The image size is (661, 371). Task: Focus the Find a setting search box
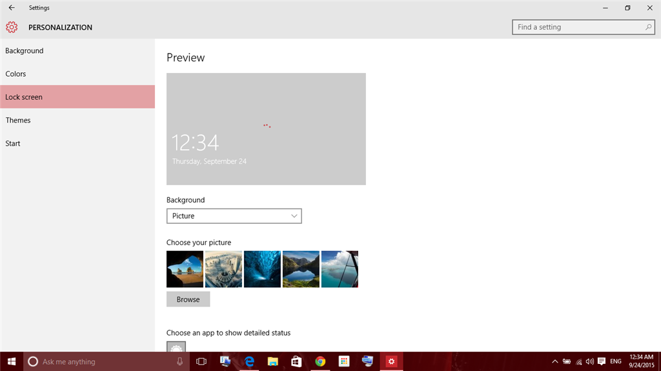coord(584,27)
